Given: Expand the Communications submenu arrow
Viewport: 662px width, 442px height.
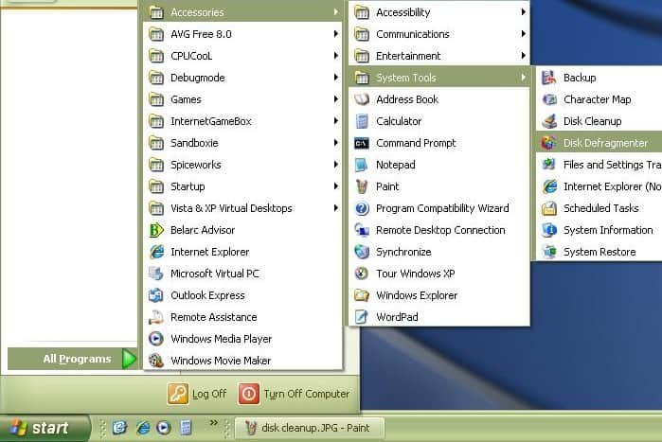Looking at the screenshot, I should tap(523, 34).
